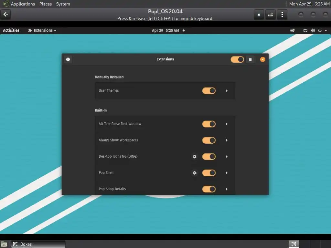331x248 pixels.
Task: Click the Pop Shell label
Action: 106,172
